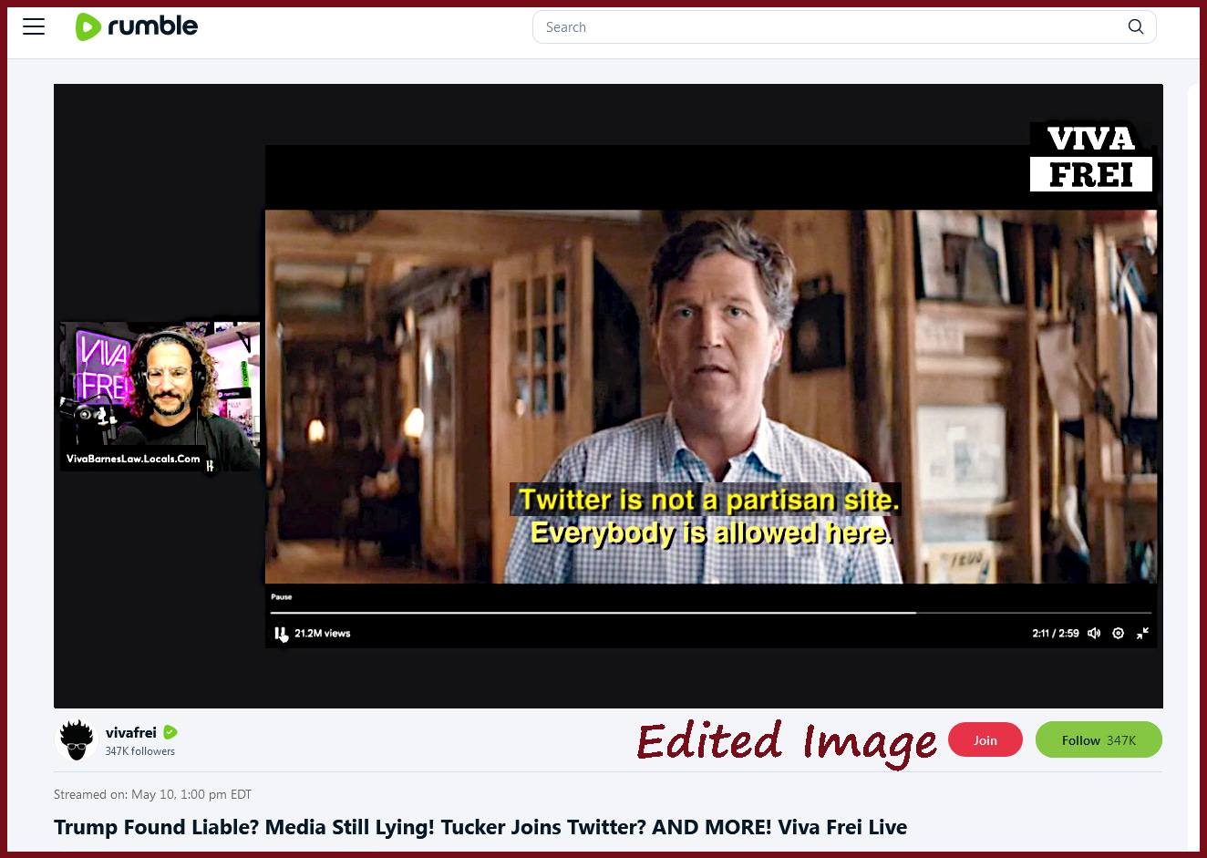
Task: Exit fullscreen in embedded video
Action: pos(1142,633)
